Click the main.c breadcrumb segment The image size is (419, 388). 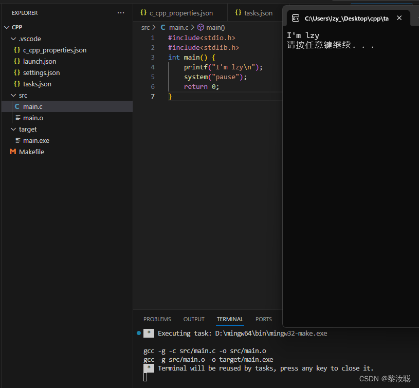178,28
